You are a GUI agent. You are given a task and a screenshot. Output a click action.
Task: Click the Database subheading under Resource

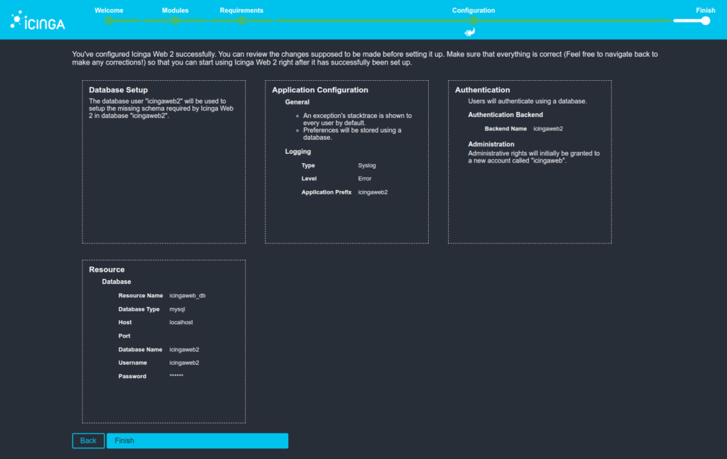(x=116, y=282)
